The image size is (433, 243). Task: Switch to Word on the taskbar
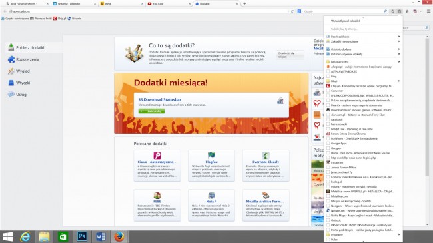[x=101, y=236]
